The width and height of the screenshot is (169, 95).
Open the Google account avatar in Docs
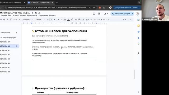[x=138, y=14]
